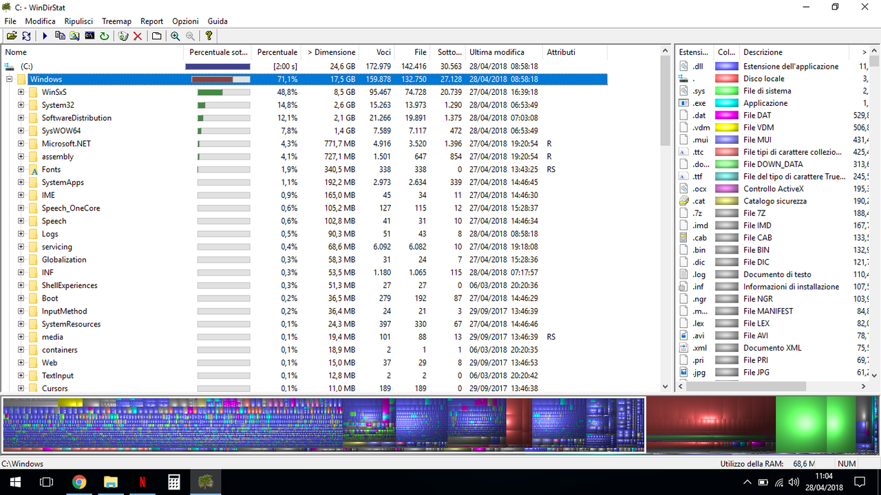Open the Opzioni menu
Image resolution: width=881 pixels, height=495 pixels.
tap(185, 21)
